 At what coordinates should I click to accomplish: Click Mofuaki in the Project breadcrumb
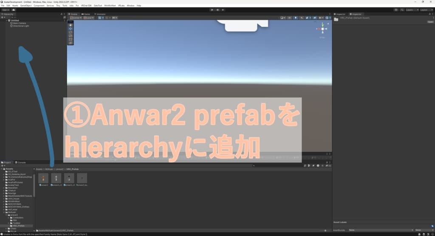49,169
